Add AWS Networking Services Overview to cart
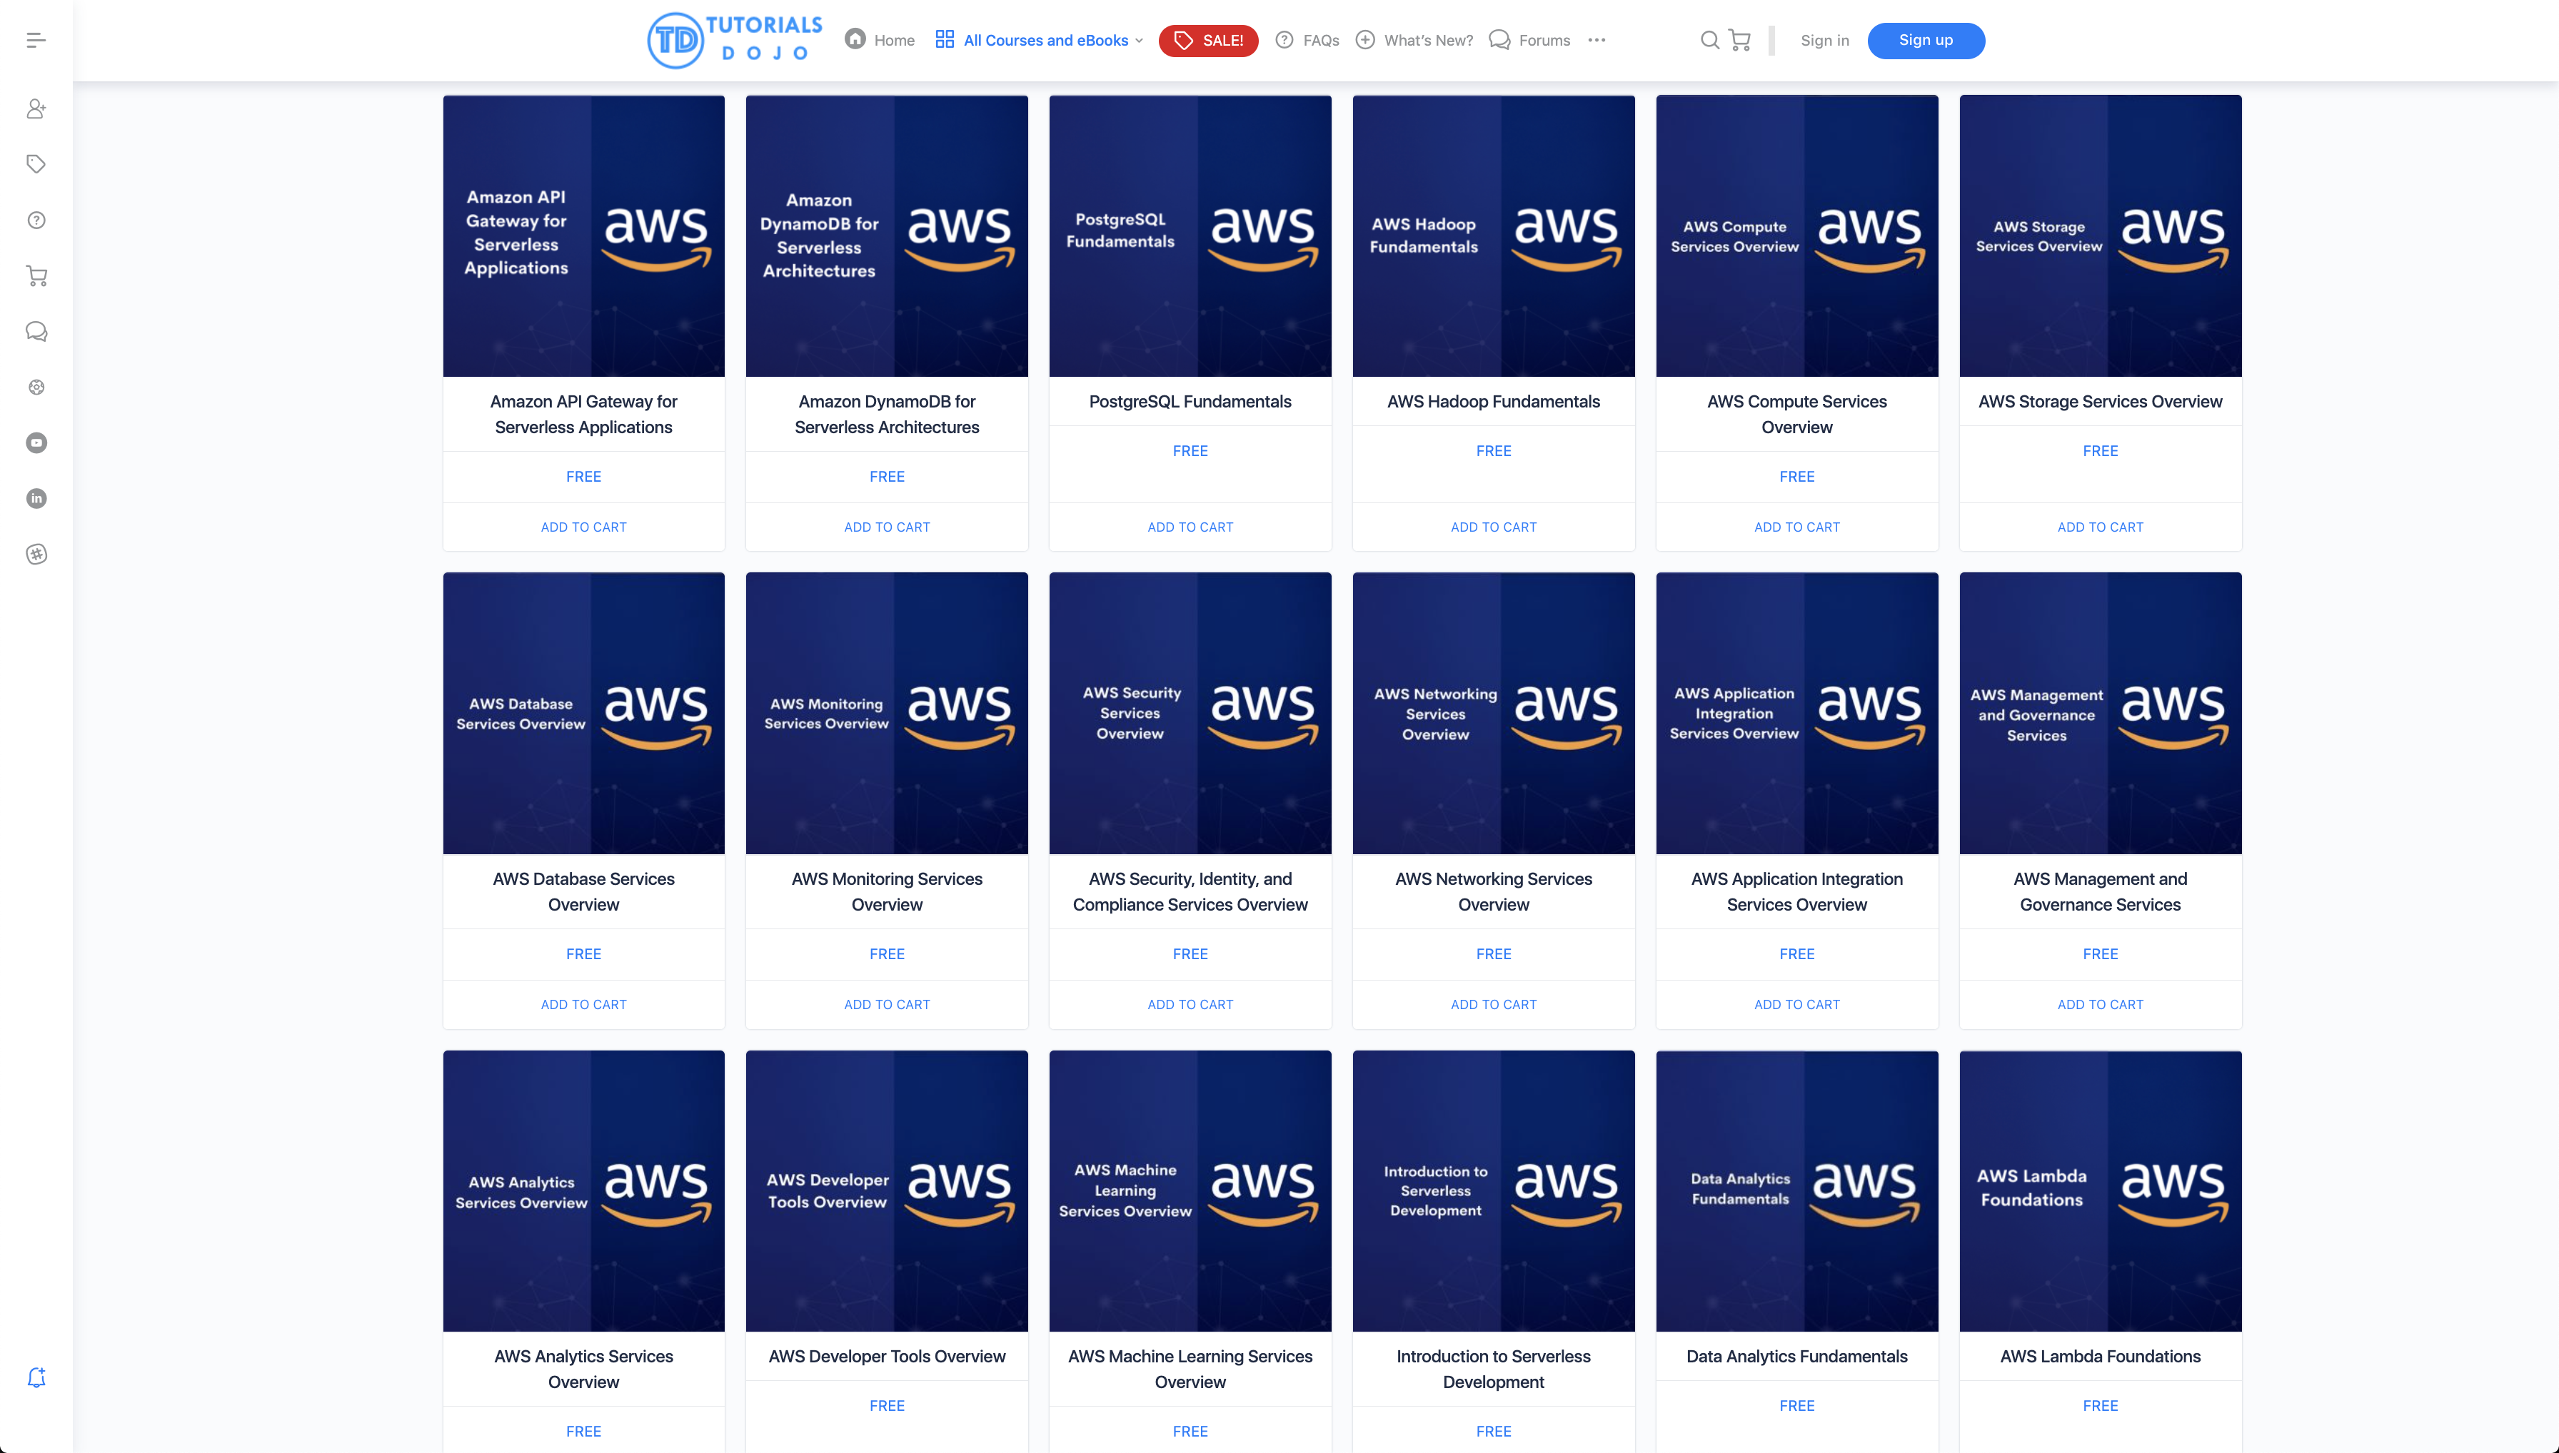Viewport: 2559px width, 1453px height. (1494, 1003)
